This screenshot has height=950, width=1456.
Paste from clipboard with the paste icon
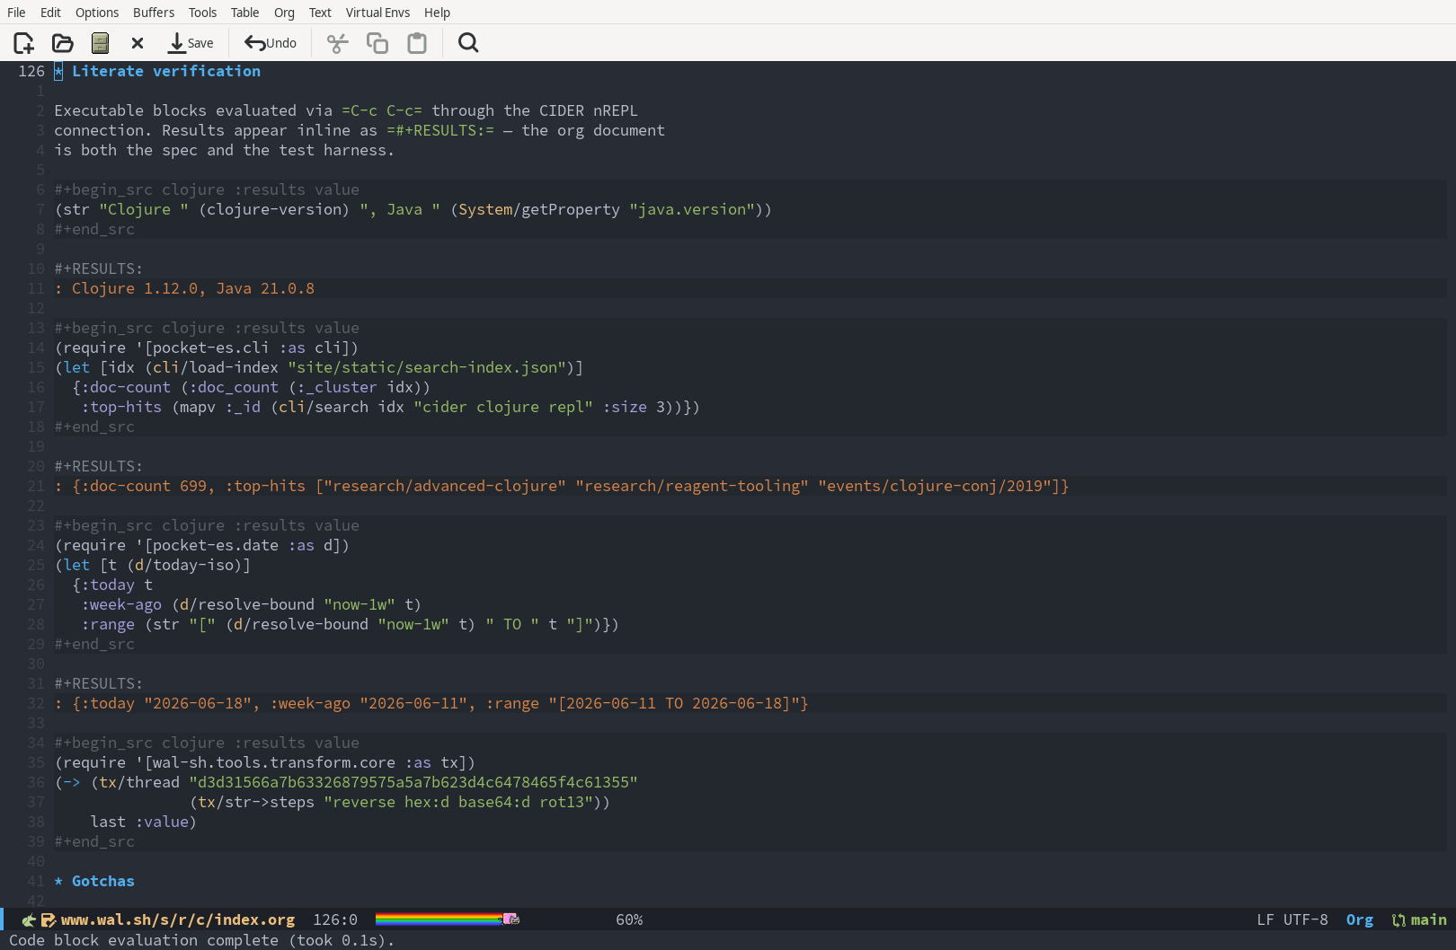click(417, 43)
